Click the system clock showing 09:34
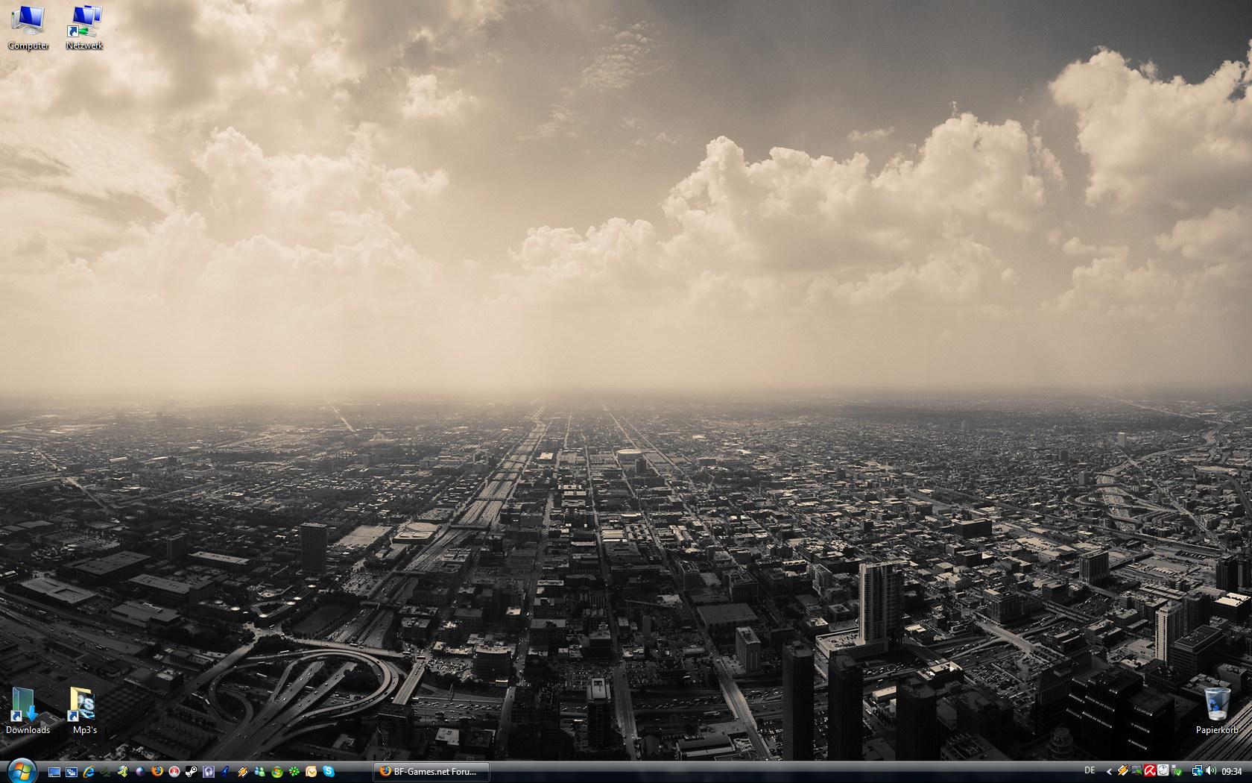The height and width of the screenshot is (783, 1252). [x=1231, y=771]
